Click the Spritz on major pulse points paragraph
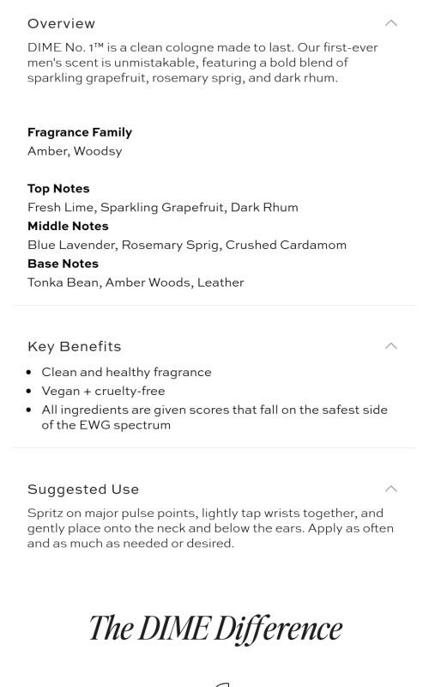The width and height of the screenshot is (429, 687). point(210,528)
